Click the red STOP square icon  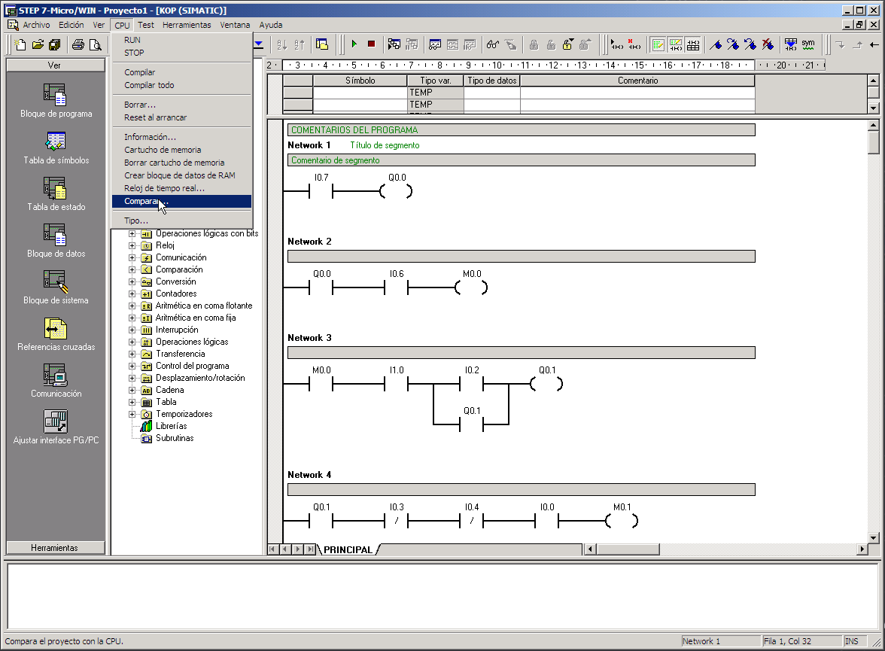click(372, 44)
